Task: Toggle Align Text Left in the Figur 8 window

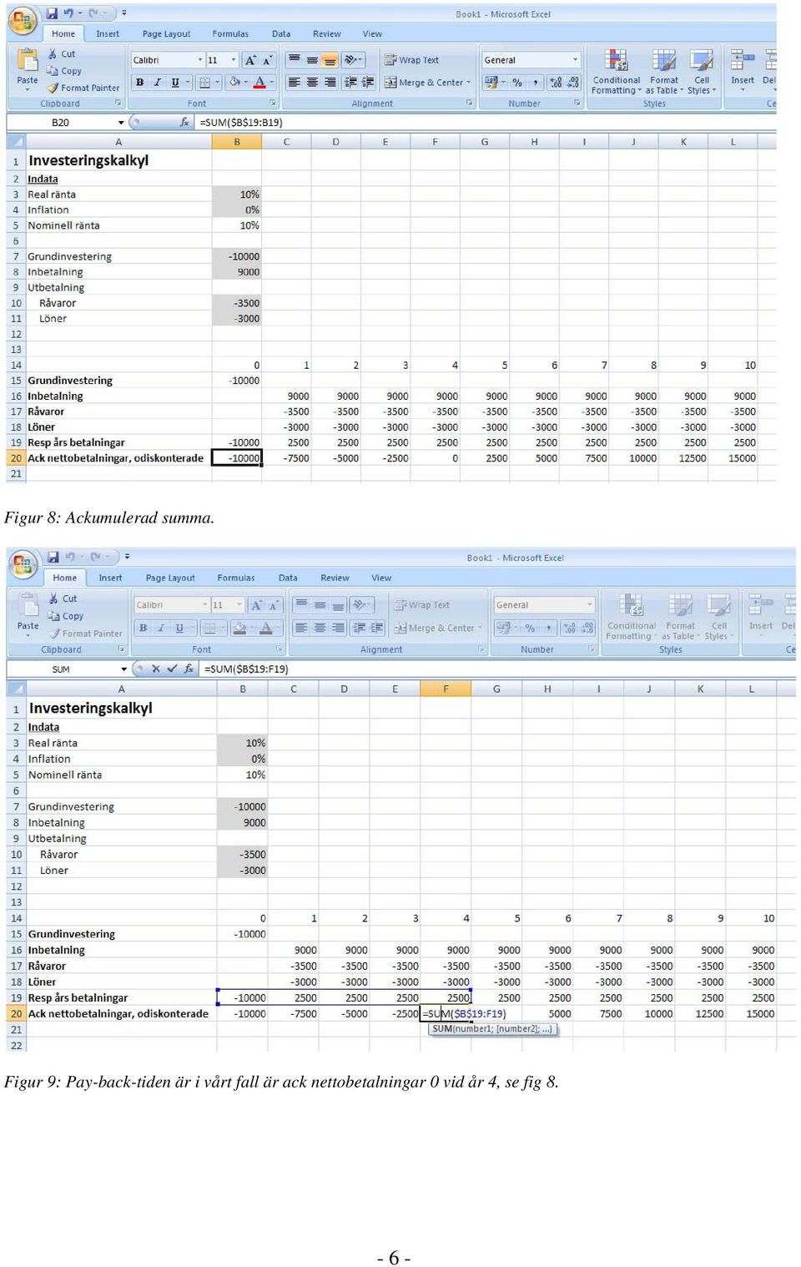Action: [294, 82]
